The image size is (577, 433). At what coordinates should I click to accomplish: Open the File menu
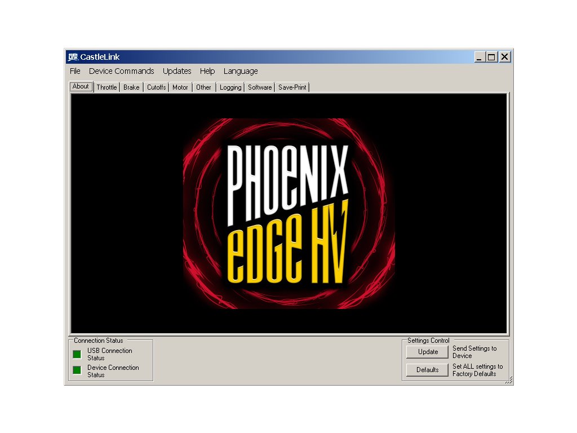75,71
